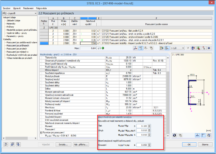Click the Storno button

tap(205, 145)
